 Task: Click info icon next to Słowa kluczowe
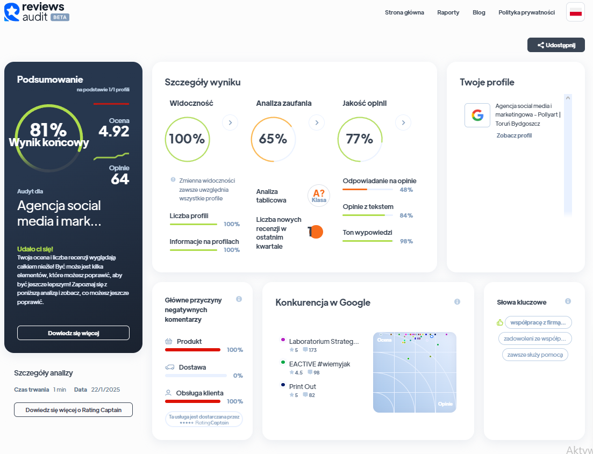568,301
